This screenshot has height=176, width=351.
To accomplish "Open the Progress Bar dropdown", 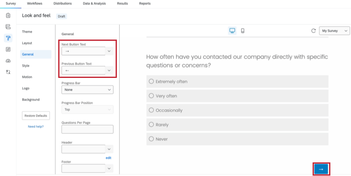I will tap(87, 90).
